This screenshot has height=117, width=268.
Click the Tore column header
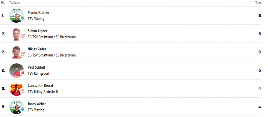(x=258, y=3)
